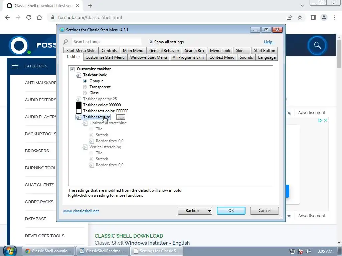Click the Taskbar texture text field
Viewport: 342px width, 256px height.
click(x=114, y=117)
